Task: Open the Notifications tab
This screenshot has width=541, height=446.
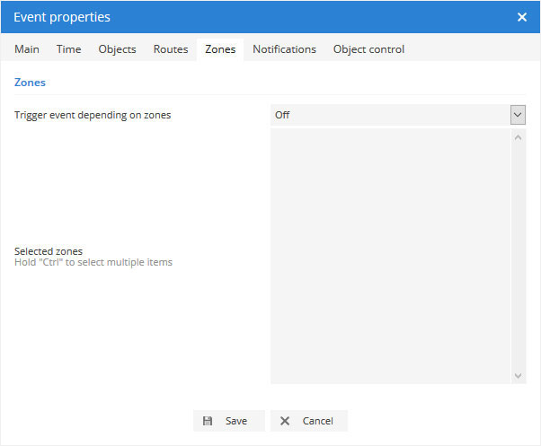Action: 284,49
